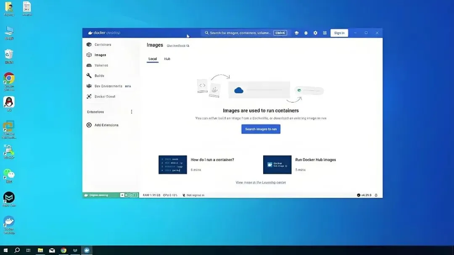Open File Explorer from taskbar
Image resolution: width=454 pixels, height=255 pixels.
(40, 250)
